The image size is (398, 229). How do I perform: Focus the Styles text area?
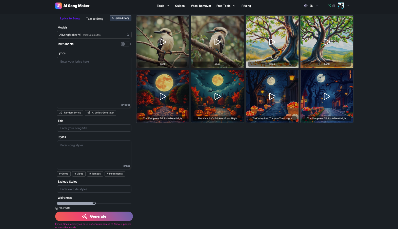tap(94, 155)
